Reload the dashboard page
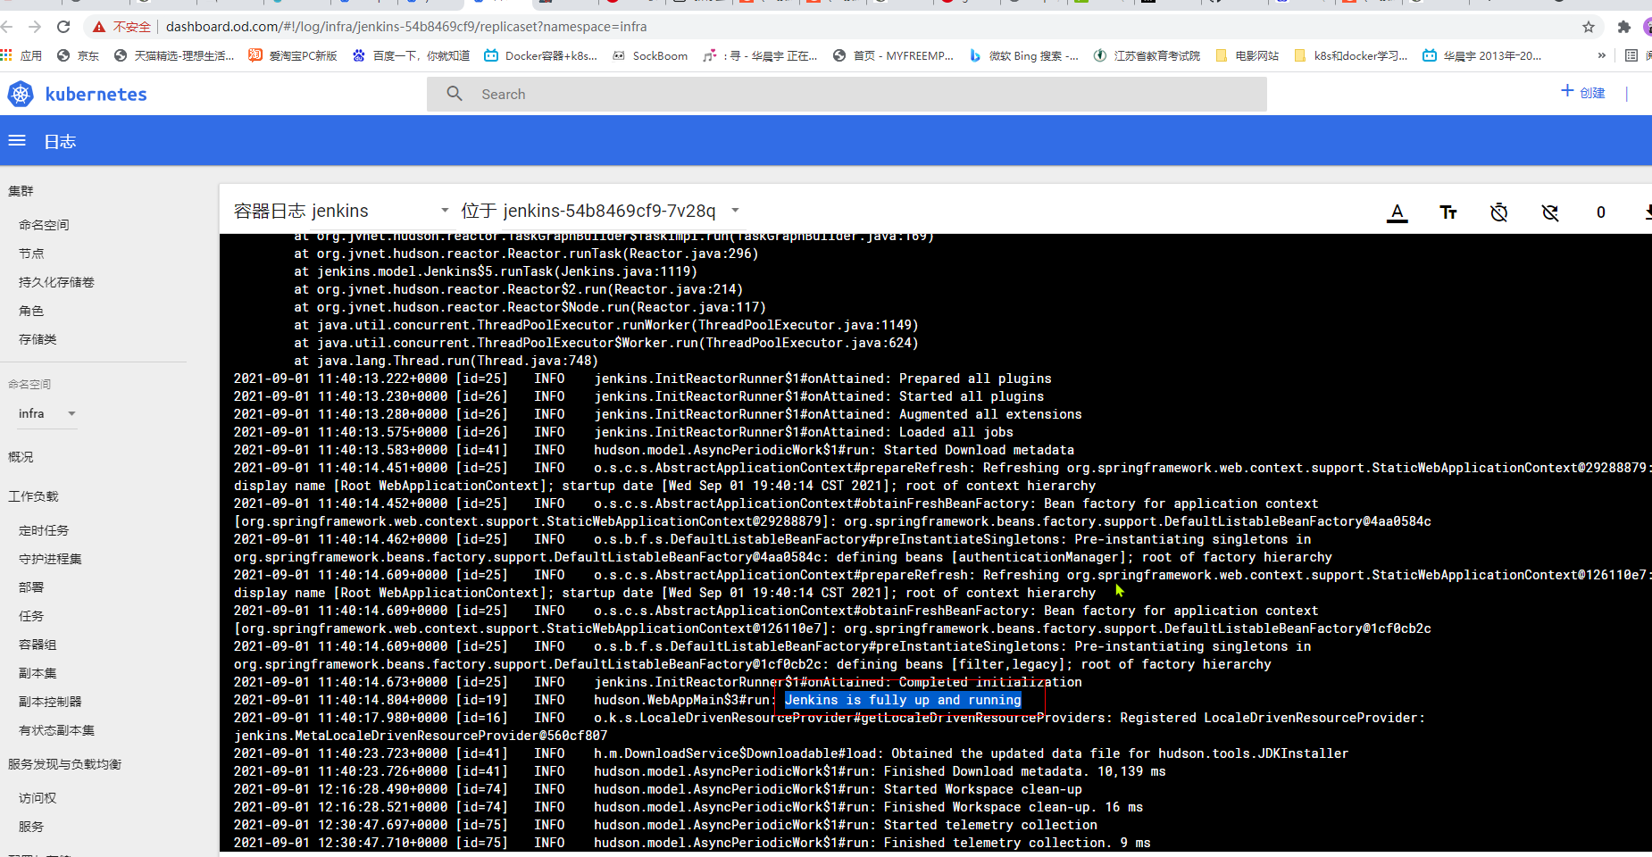This screenshot has height=857, width=1652. point(63,27)
